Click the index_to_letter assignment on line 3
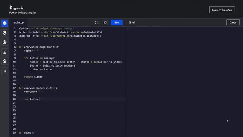 pyautogui.click(x=60, y=36)
